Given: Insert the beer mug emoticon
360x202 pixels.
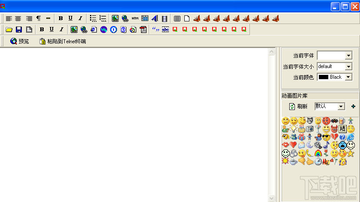Looking at the screenshot, I should pyautogui.click(x=342, y=121).
